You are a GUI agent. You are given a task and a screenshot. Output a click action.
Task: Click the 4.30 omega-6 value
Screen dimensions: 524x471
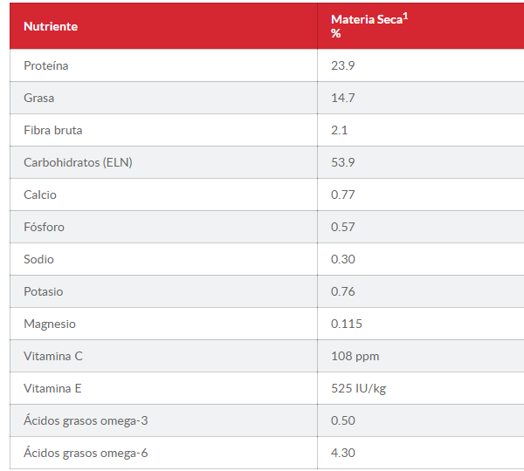point(343,453)
